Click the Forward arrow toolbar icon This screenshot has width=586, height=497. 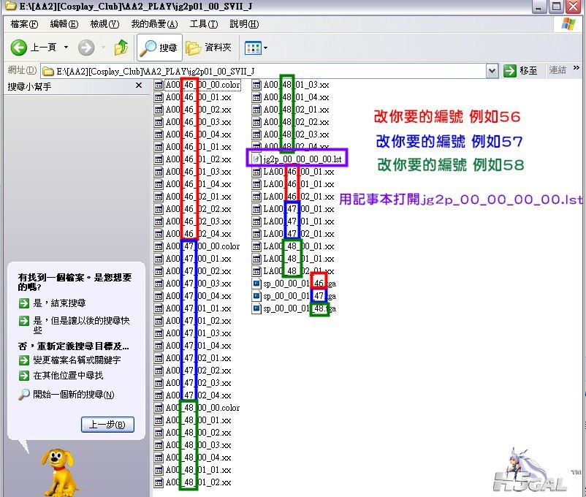[x=86, y=48]
